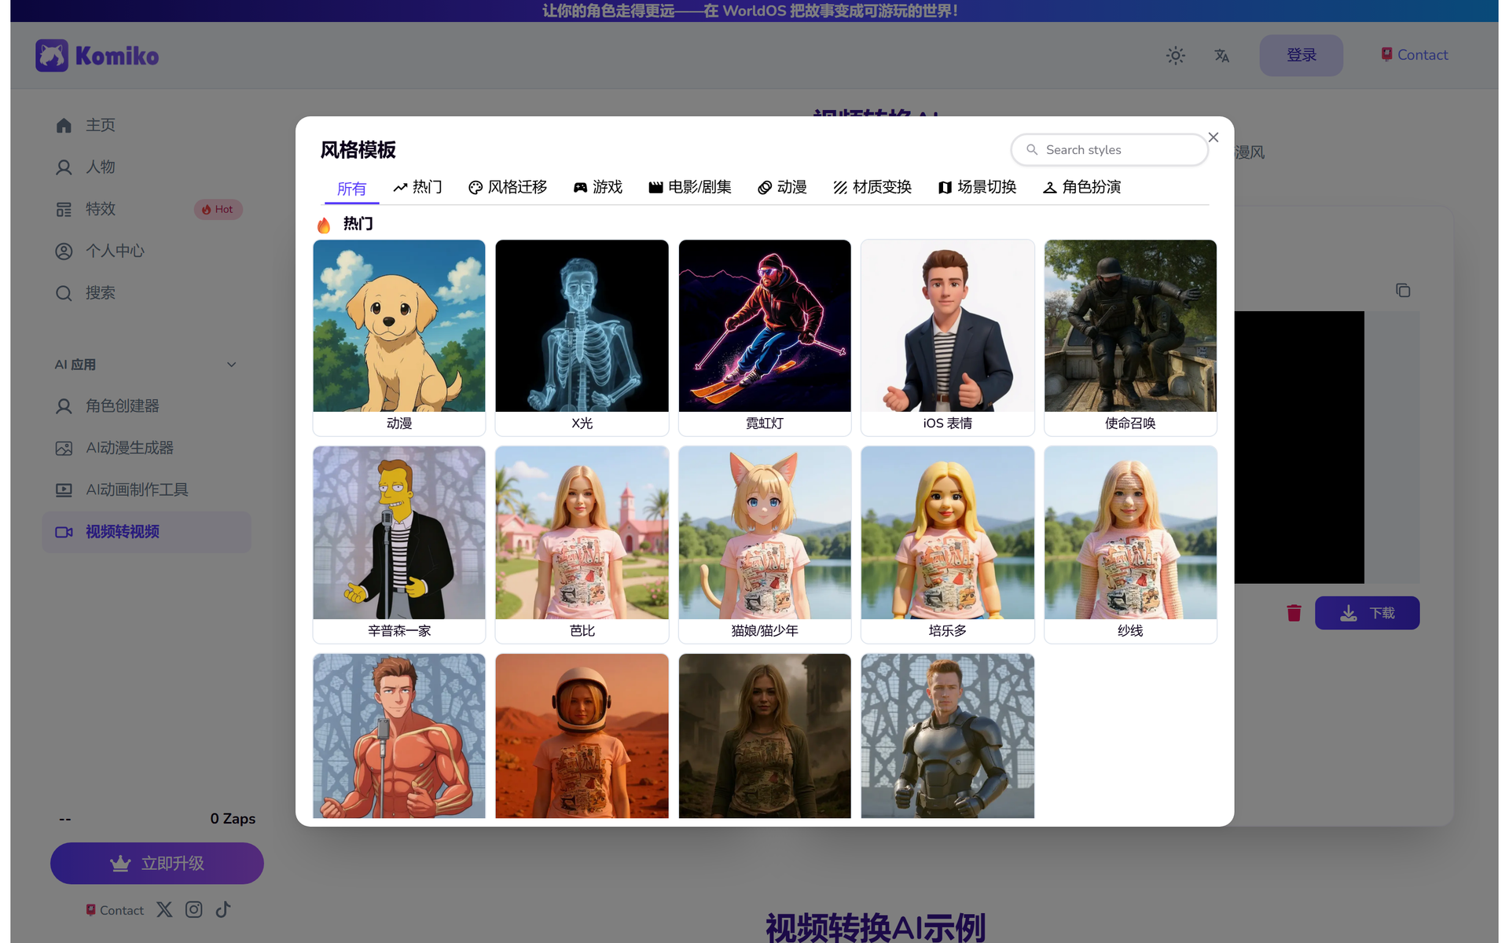Viewport: 1509px width, 943px height.
Task: Open the 材质变换 tab
Action: click(x=872, y=187)
